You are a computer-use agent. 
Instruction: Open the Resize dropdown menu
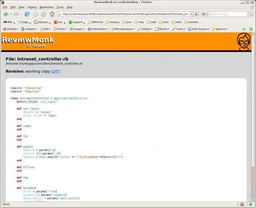pos(162,29)
